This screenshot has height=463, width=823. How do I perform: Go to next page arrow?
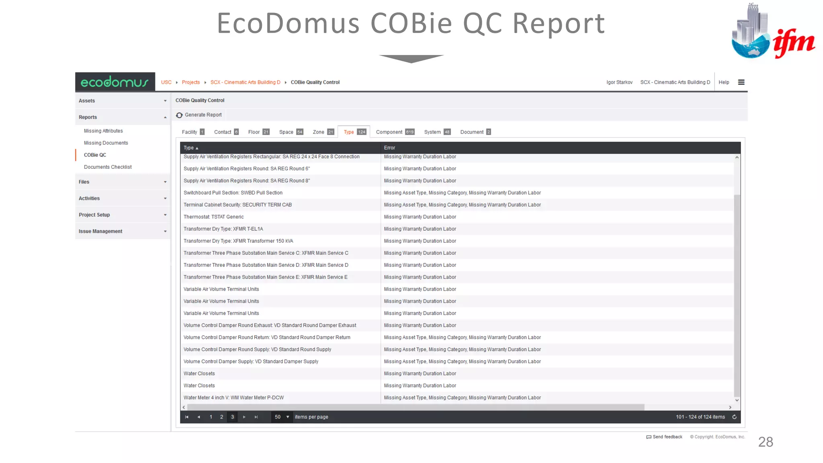click(x=244, y=417)
